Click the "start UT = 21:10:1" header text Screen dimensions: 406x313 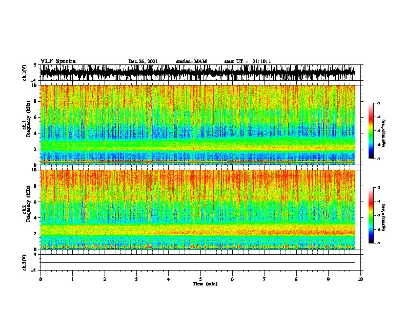[x=248, y=61]
